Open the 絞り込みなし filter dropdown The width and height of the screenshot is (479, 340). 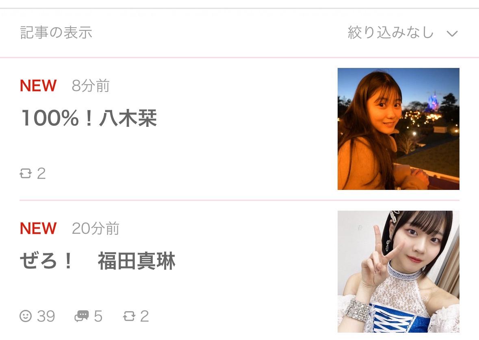coord(403,33)
